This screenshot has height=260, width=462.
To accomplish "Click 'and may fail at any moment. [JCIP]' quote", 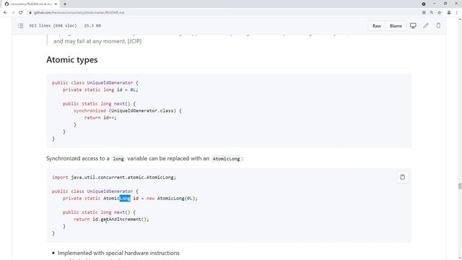I will pos(97,41).
